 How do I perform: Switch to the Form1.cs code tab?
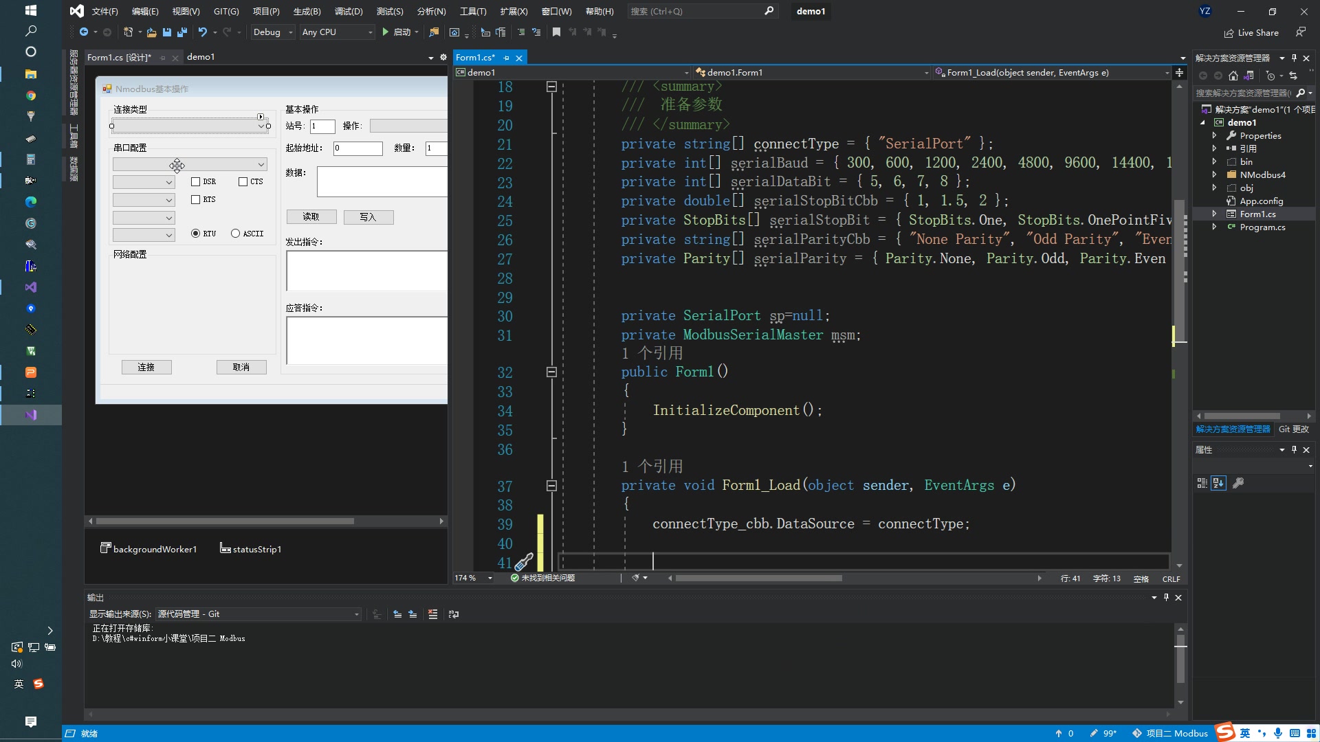474,57
